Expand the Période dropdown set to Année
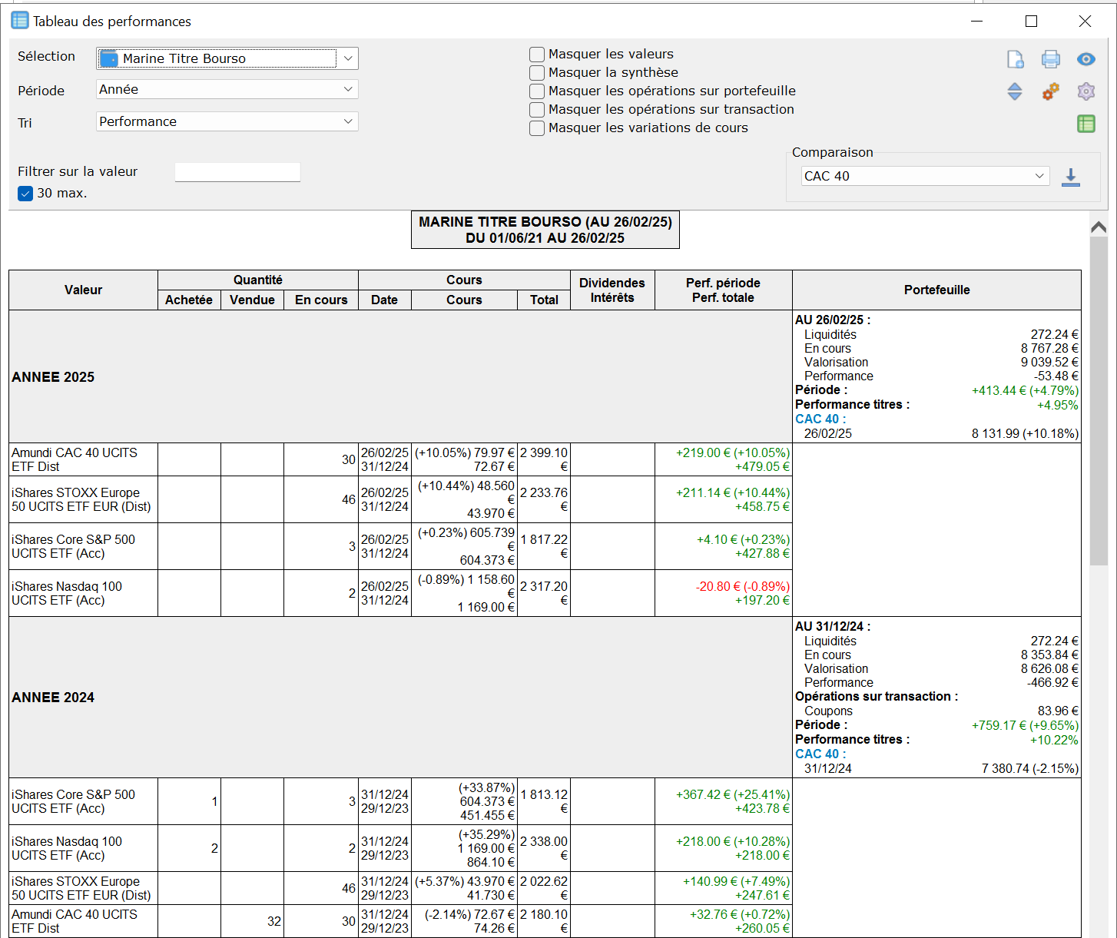Image resolution: width=1117 pixels, height=938 pixels. (x=227, y=90)
